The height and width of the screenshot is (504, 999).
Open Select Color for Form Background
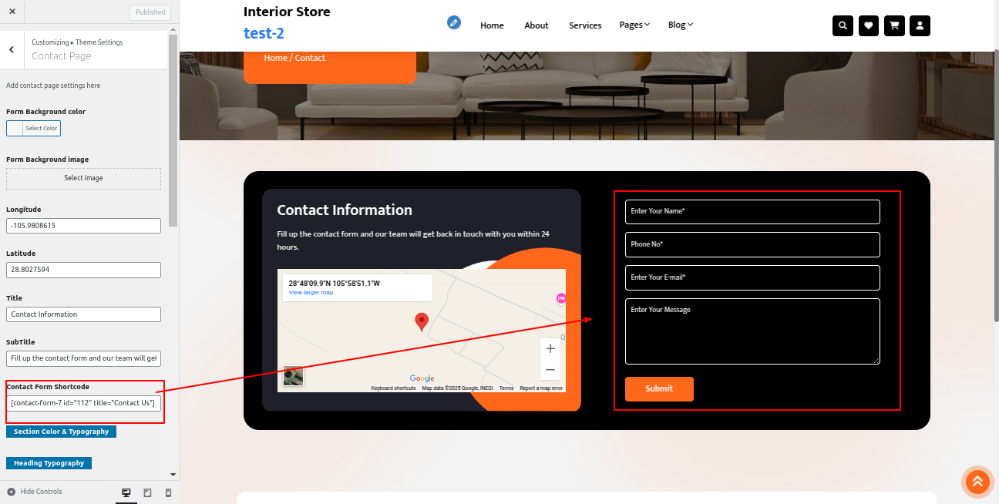point(33,129)
